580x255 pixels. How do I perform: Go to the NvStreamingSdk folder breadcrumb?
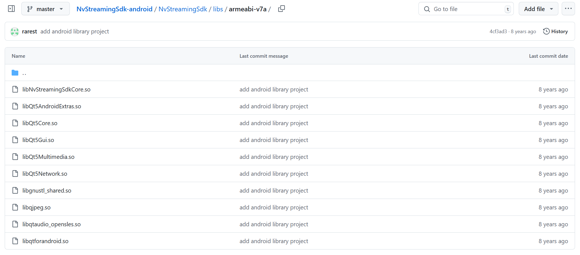coord(183,9)
